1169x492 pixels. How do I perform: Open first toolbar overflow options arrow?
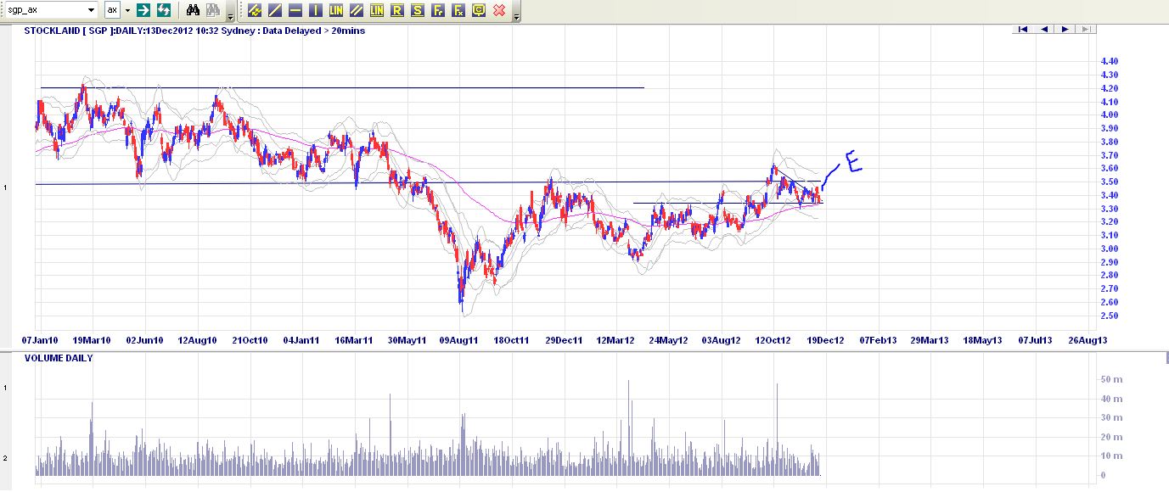230,12
